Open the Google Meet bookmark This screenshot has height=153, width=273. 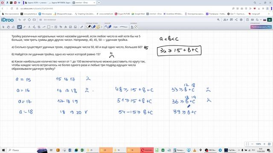tap(138, 14)
